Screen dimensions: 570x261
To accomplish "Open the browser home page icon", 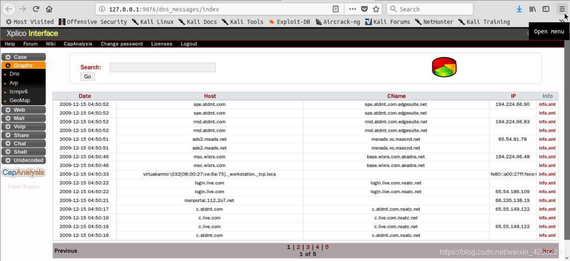I will (49, 9).
